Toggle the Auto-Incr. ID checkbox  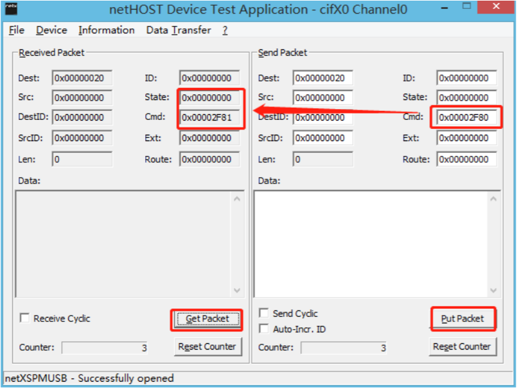coord(264,329)
